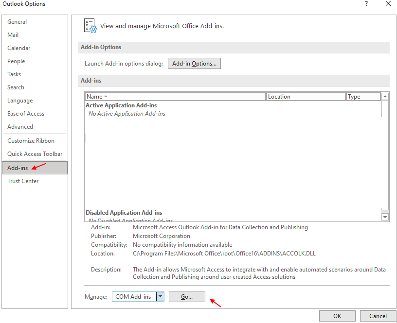Click the Cancel button
This screenshot has height=323, width=397.
[x=378, y=316]
